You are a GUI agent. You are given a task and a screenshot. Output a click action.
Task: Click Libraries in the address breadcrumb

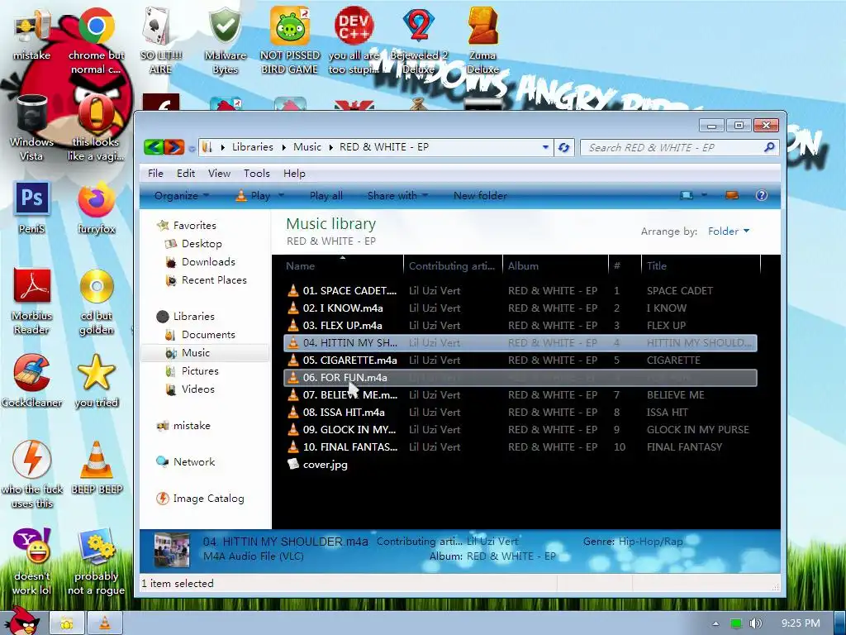[253, 147]
